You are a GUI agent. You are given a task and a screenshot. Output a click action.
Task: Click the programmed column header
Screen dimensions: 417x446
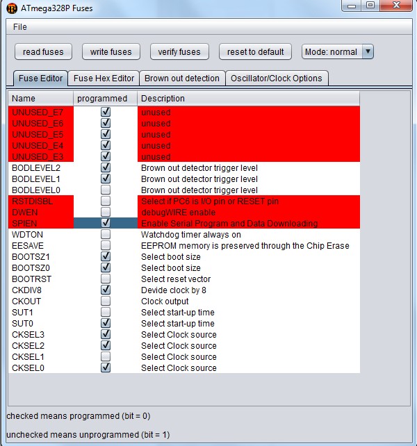point(106,99)
